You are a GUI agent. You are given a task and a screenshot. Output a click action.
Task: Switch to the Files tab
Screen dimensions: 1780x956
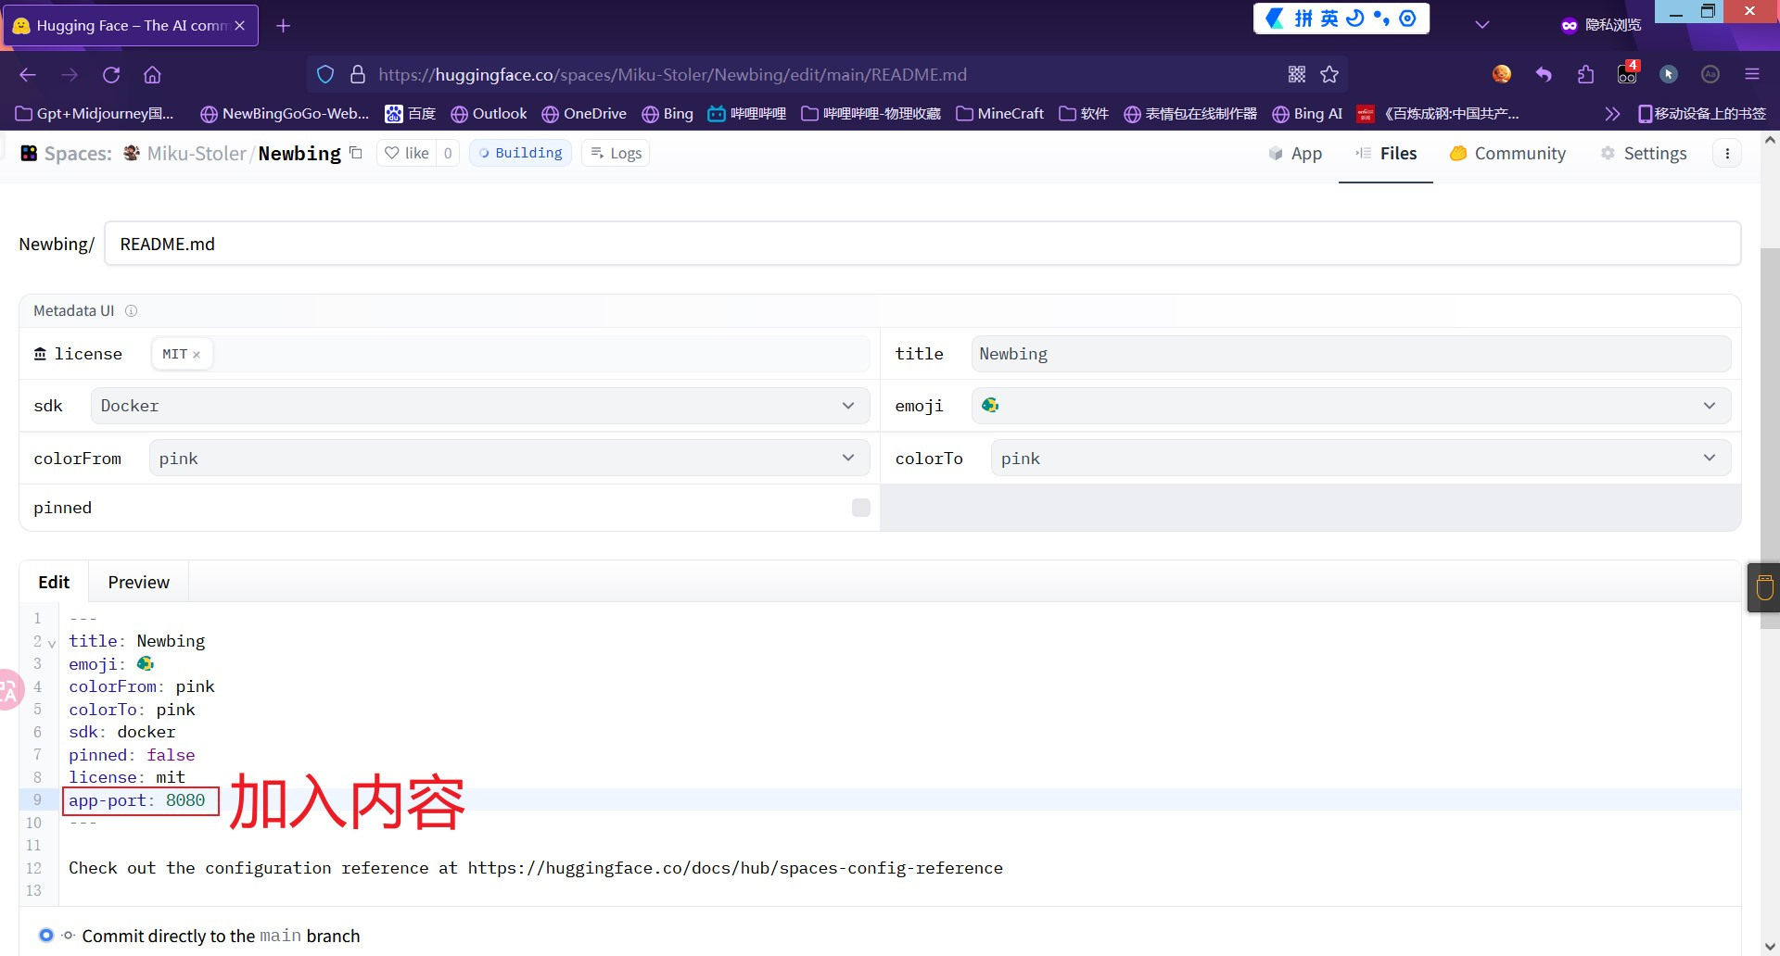1386,154
